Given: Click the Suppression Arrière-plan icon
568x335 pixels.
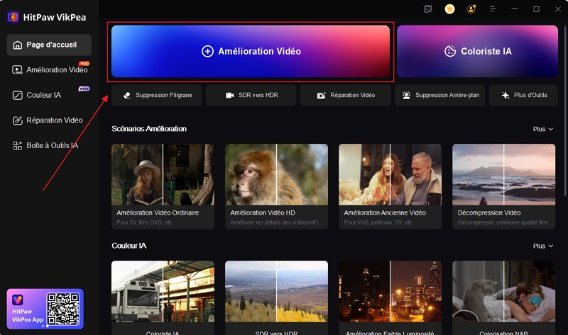Looking at the screenshot, I should click(x=407, y=95).
